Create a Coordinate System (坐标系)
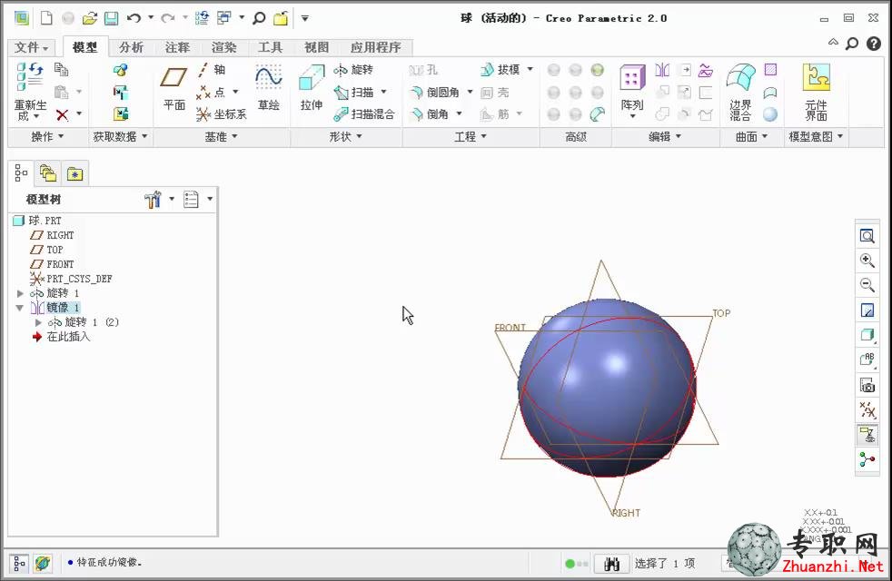The image size is (892, 581). [x=221, y=114]
